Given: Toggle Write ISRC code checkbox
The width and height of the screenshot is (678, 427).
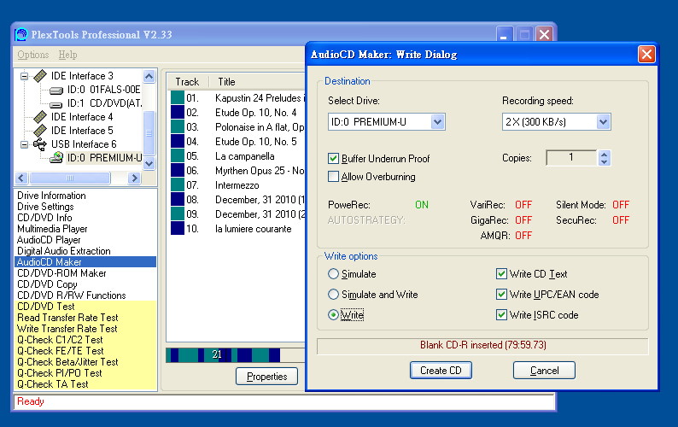Looking at the screenshot, I should 501,315.
